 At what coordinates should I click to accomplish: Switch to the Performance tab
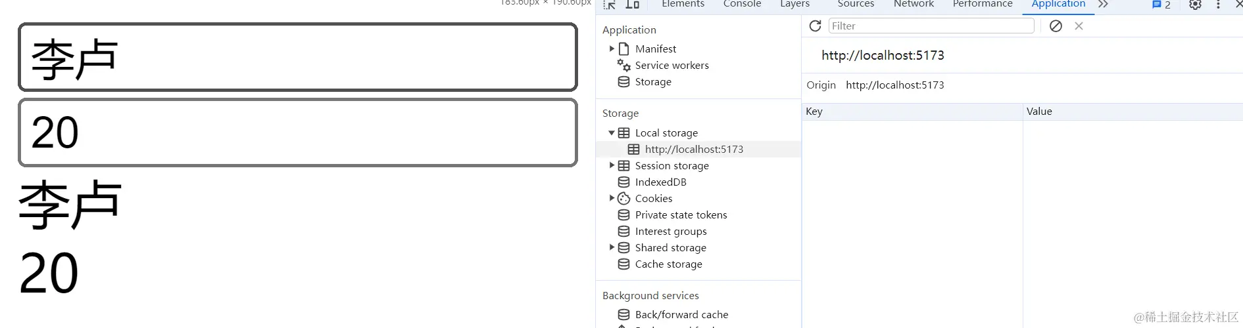[983, 4]
